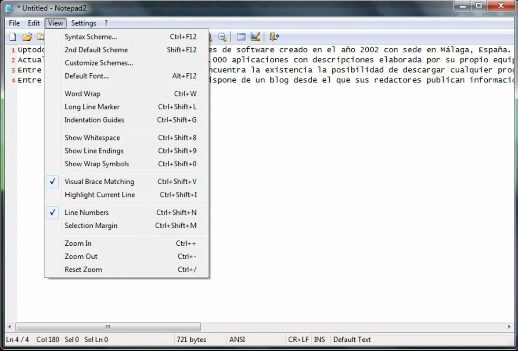Open the Edit menu
The width and height of the screenshot is (518, 351).
click(x=34, y=23)
